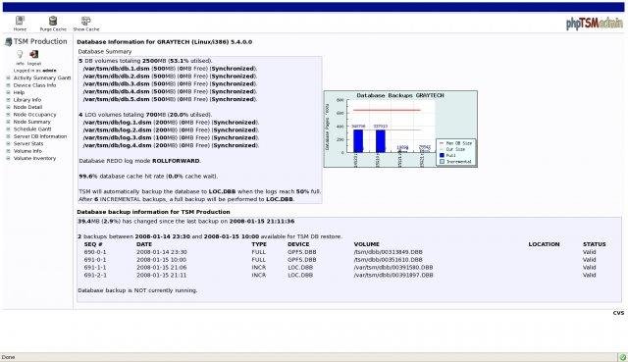Click volume /var/tsm/dbb/00391897.DBB
The height and width of the screenshot is (362, 628).
point(393,276)
